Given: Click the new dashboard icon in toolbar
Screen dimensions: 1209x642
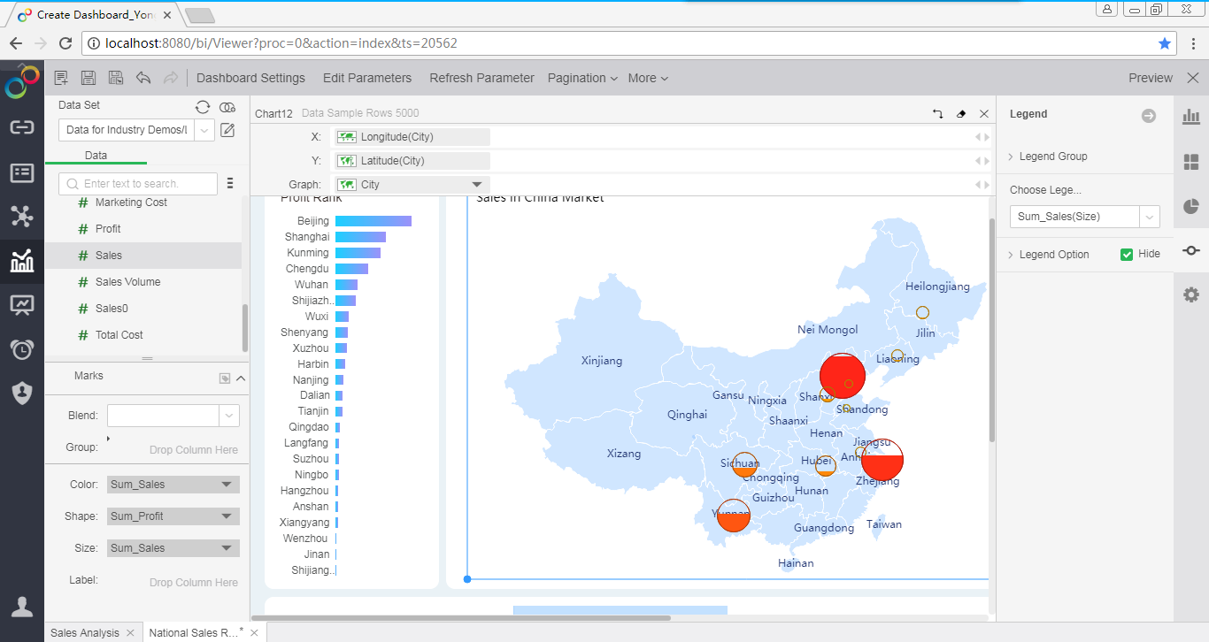Looking at the screenshot, I should (61, 78).
